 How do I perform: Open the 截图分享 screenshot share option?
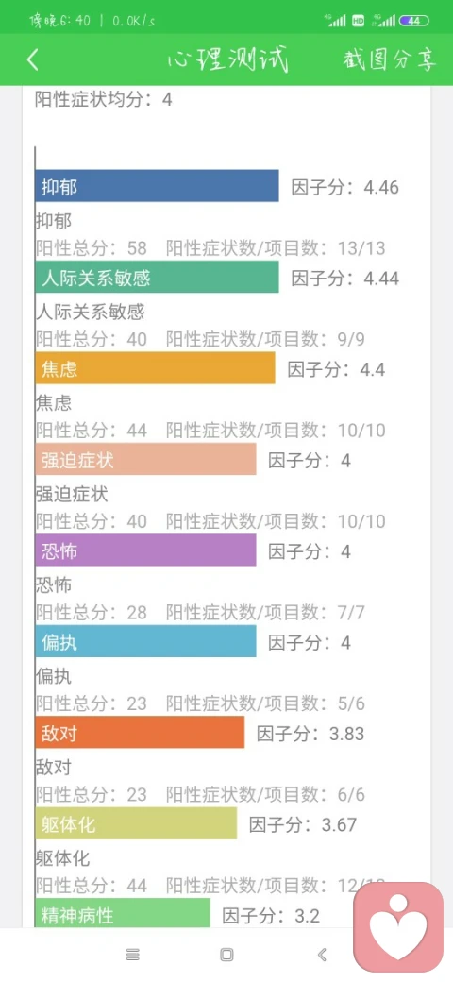tap(390, 59)
